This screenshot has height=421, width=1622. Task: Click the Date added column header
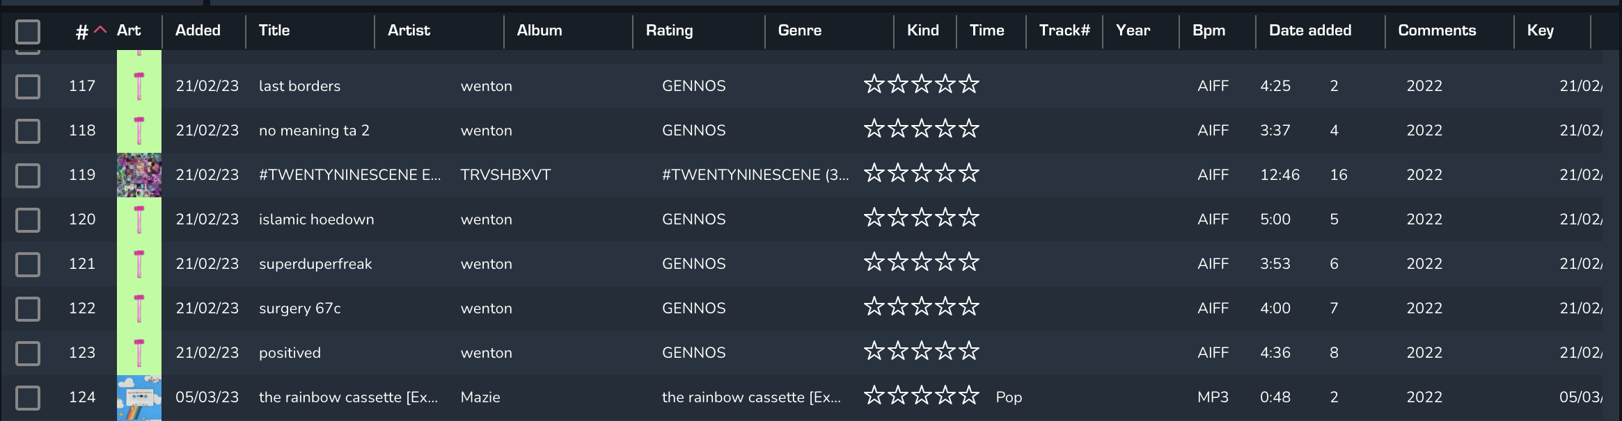click(x=1310, y=31)
